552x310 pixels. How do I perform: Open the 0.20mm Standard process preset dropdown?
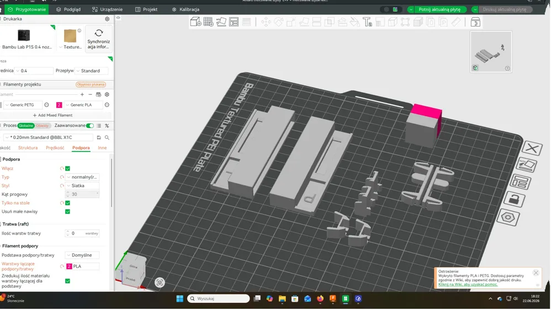49,137
